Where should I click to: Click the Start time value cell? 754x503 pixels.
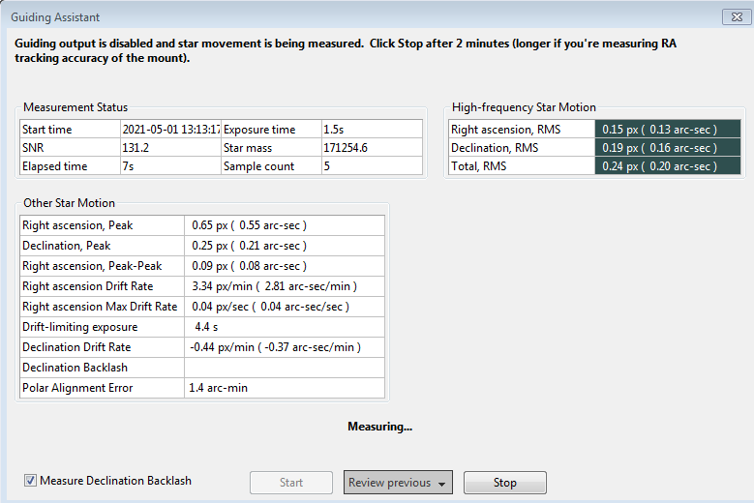coord(170,130)
